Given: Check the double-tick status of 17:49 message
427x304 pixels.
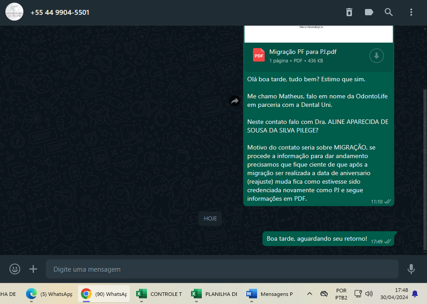Looking at the screenshot, I should pos(387,242).
